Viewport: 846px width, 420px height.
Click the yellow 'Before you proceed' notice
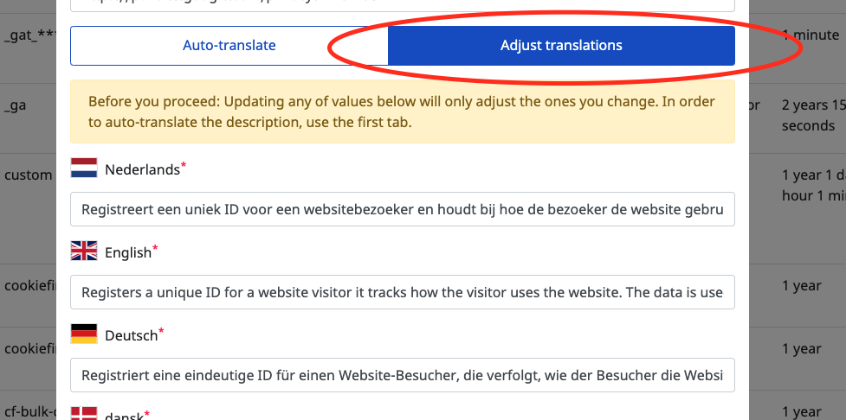(x=403, y=111)
